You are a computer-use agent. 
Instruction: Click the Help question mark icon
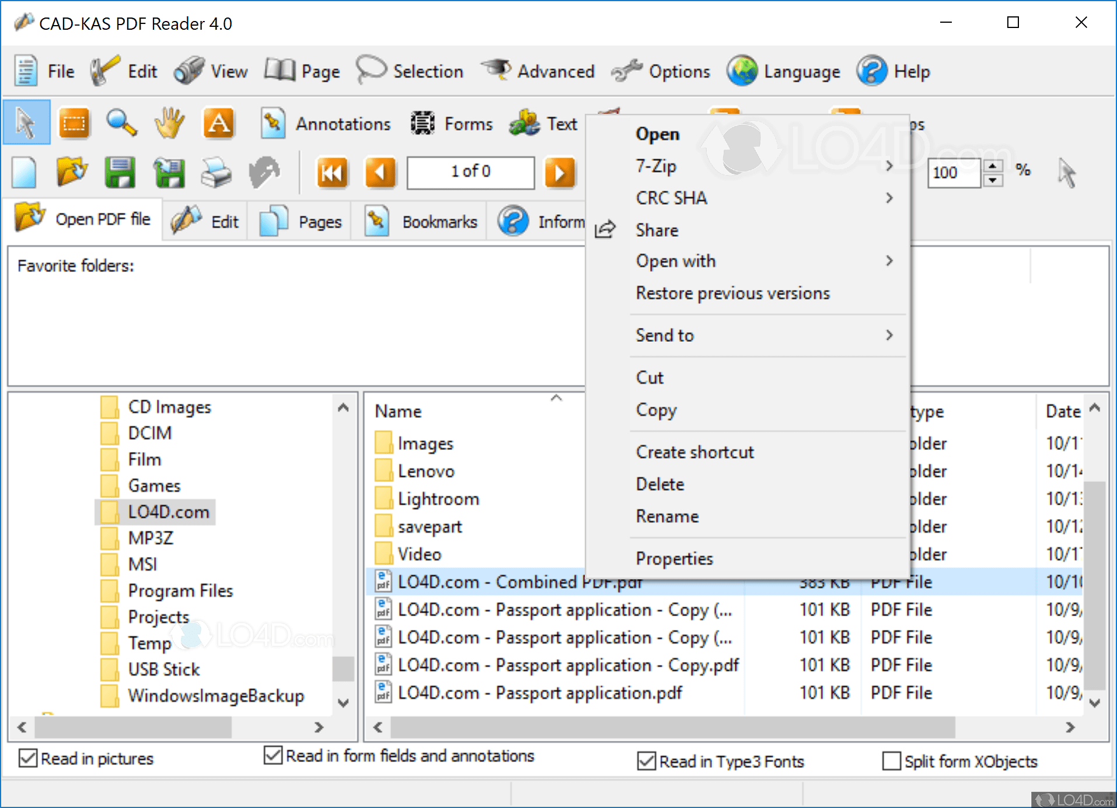872,71
